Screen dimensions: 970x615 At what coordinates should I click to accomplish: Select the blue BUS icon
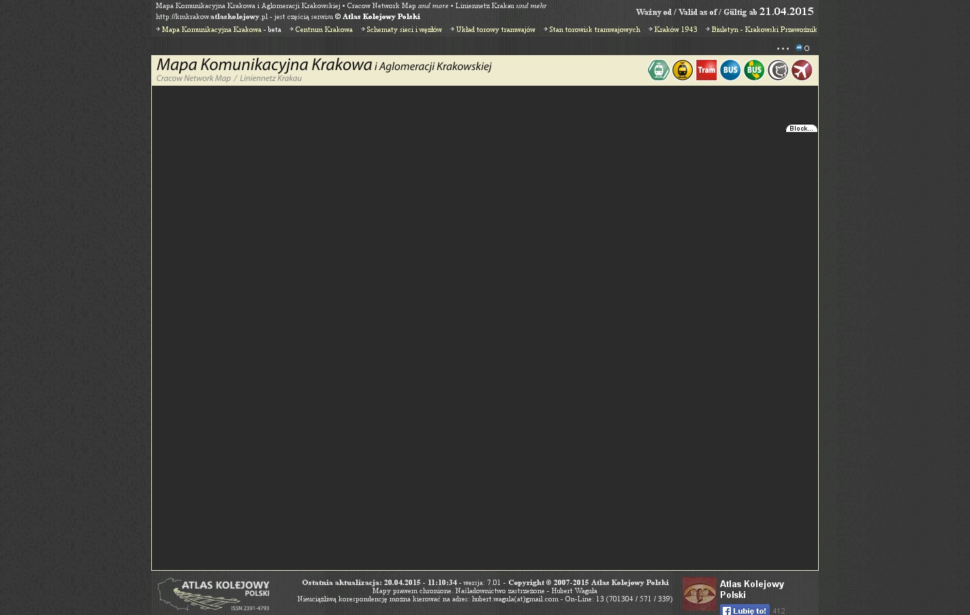click(x=730, y=70)
